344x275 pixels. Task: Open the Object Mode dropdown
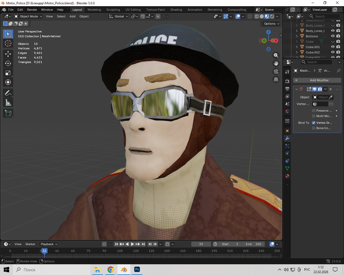[28, 16]
